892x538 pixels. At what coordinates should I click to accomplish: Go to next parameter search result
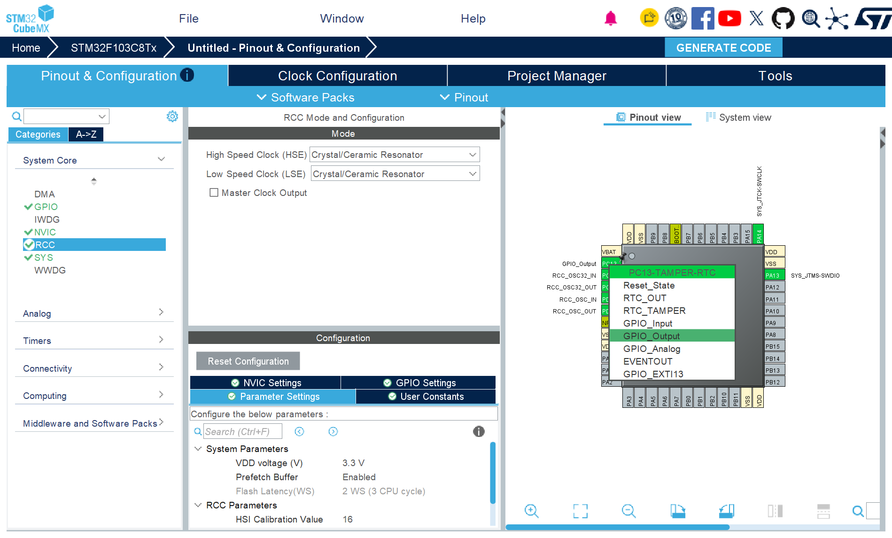coord(333,431)
